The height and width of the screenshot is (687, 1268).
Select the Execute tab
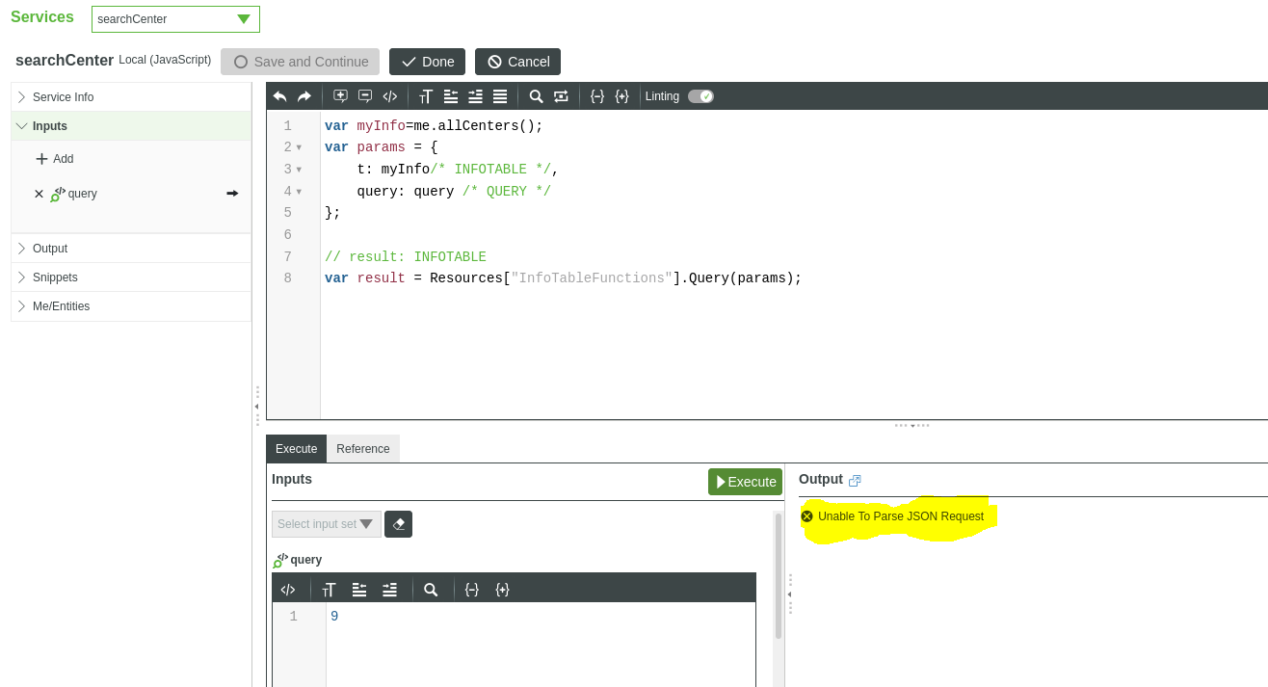click(296, 449)
